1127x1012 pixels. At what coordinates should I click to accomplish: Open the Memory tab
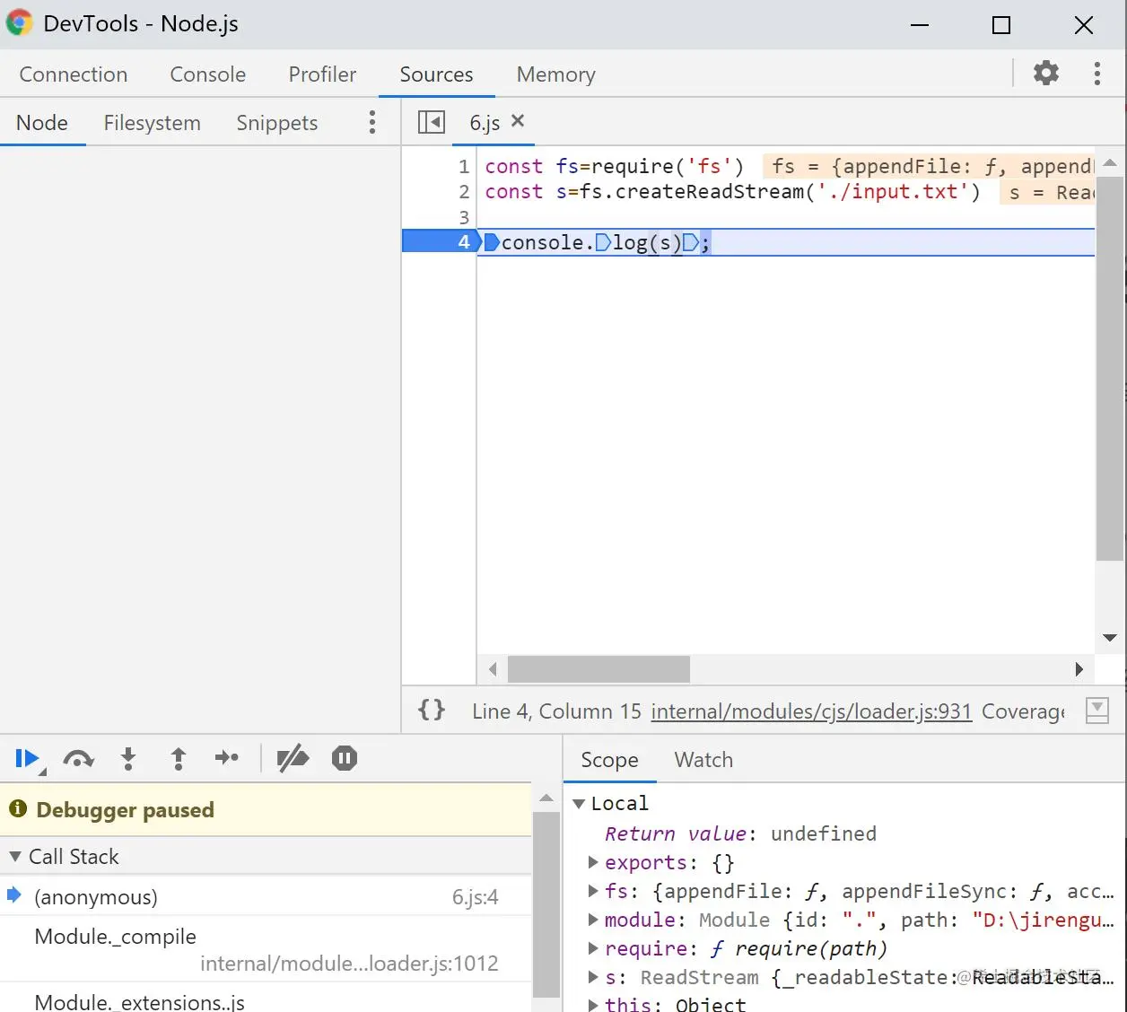pos(555,74)
